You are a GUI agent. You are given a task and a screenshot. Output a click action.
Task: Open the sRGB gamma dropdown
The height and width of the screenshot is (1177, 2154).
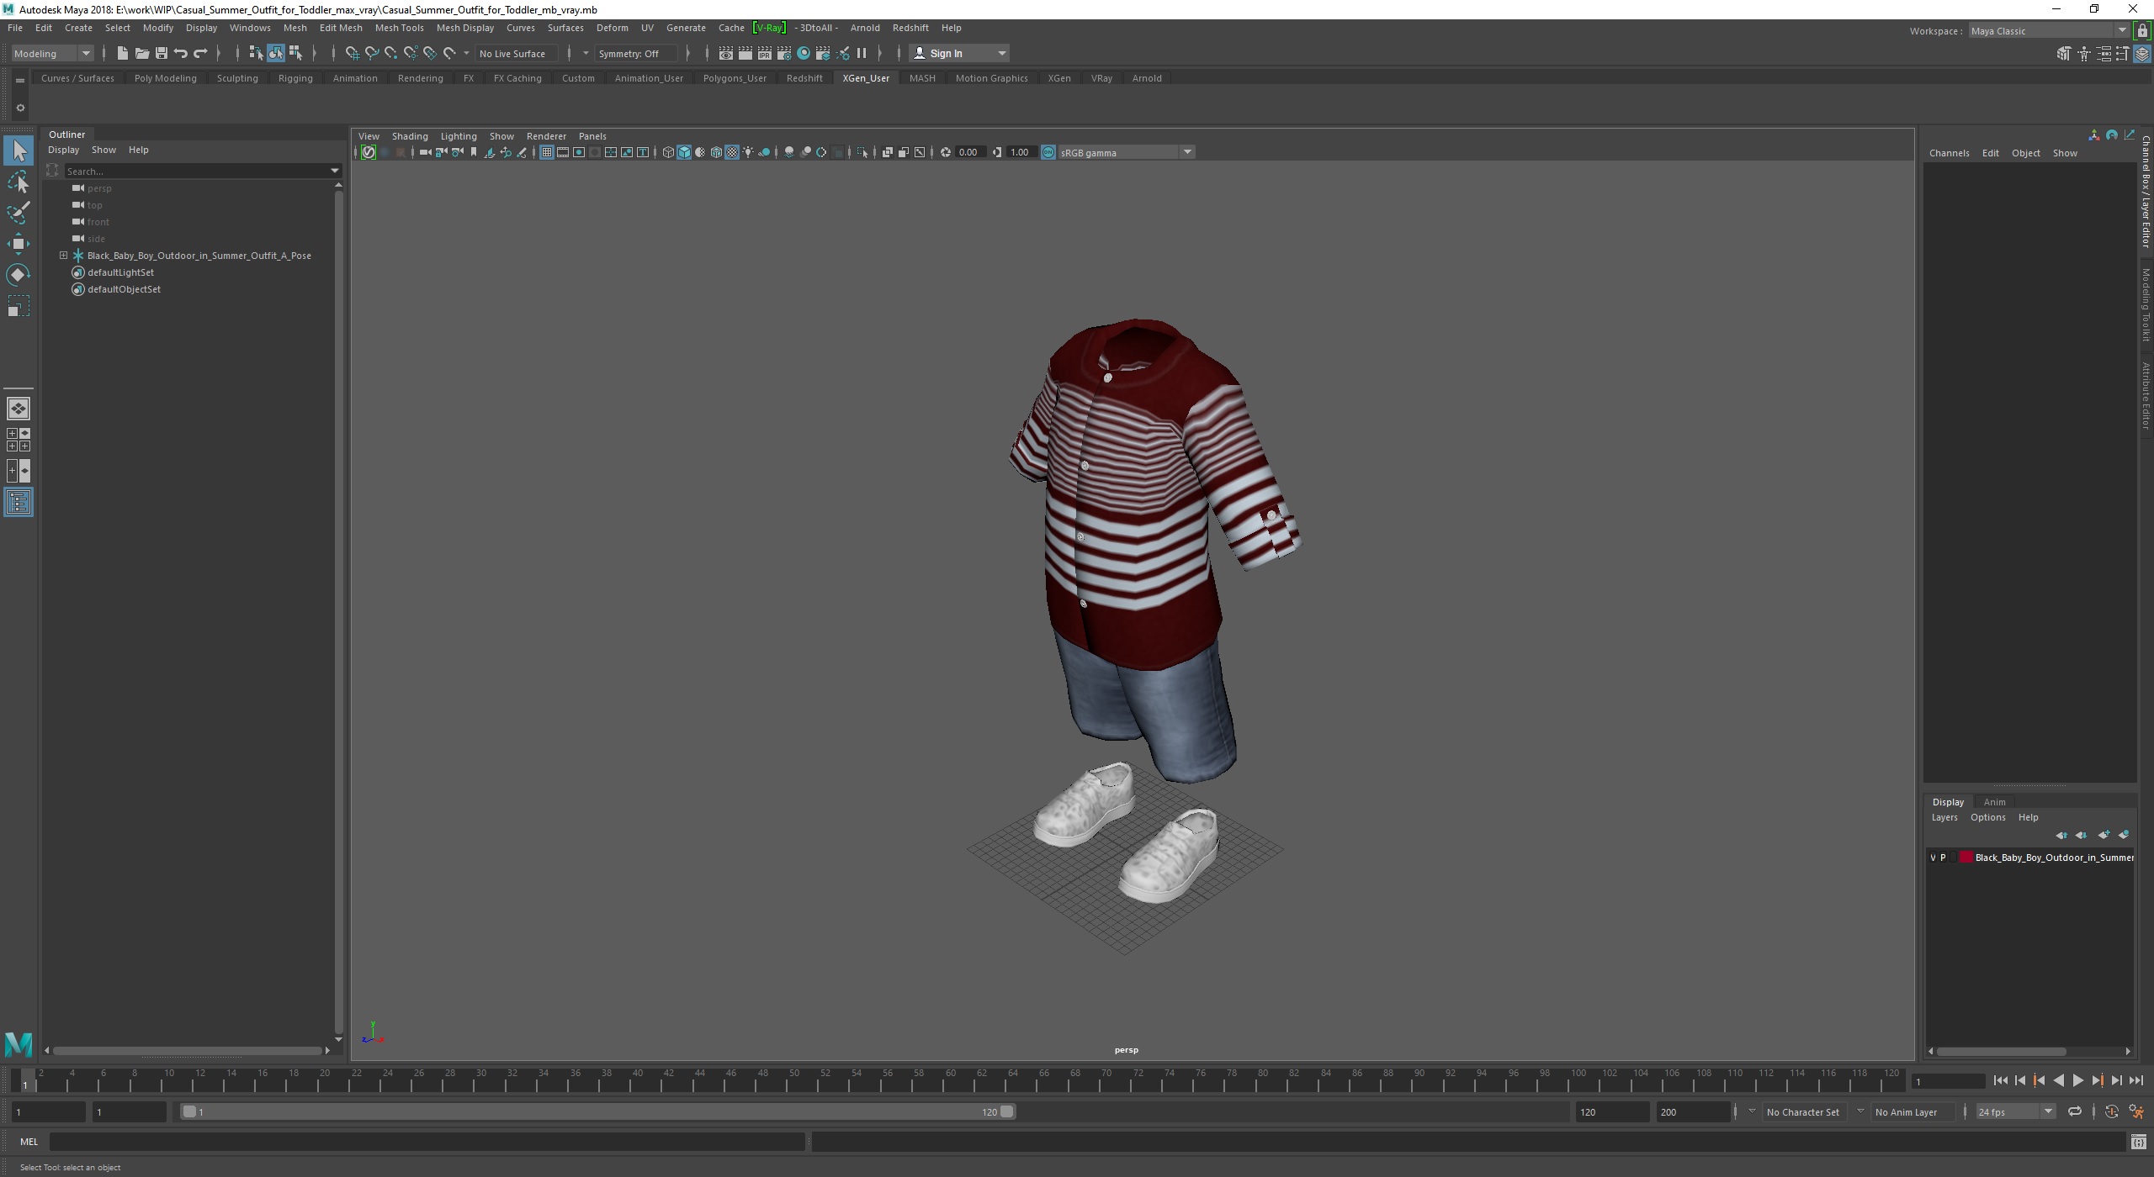click(x=1126, y=152)
